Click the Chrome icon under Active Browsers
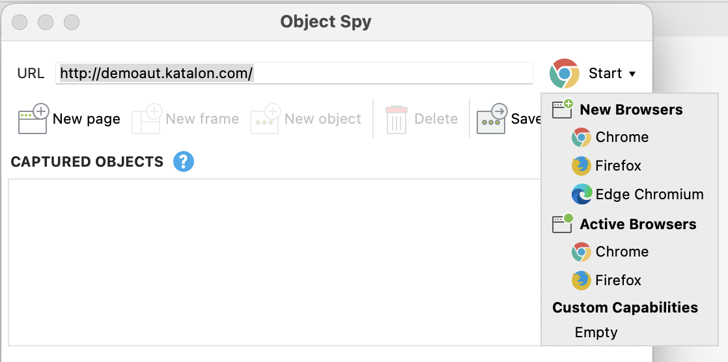Image resolution: width=728 pixels, height=362 pixels. [581, 251]
